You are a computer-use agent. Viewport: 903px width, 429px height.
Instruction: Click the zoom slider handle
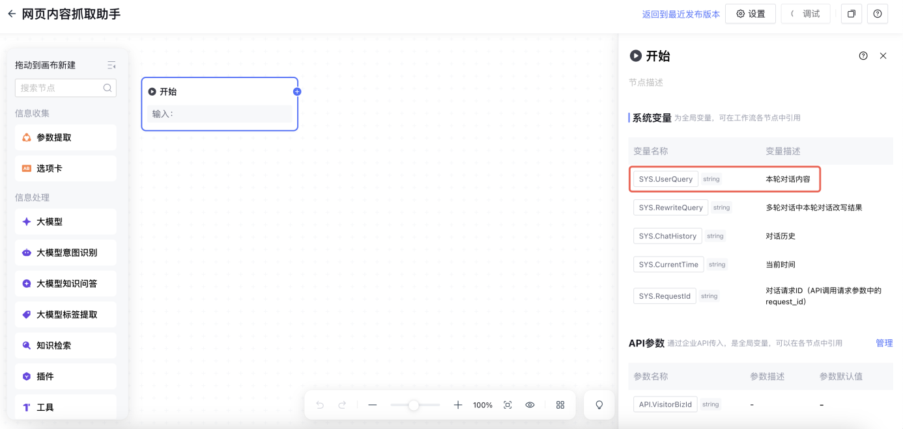pyautogui.click(x=413, y=405)
